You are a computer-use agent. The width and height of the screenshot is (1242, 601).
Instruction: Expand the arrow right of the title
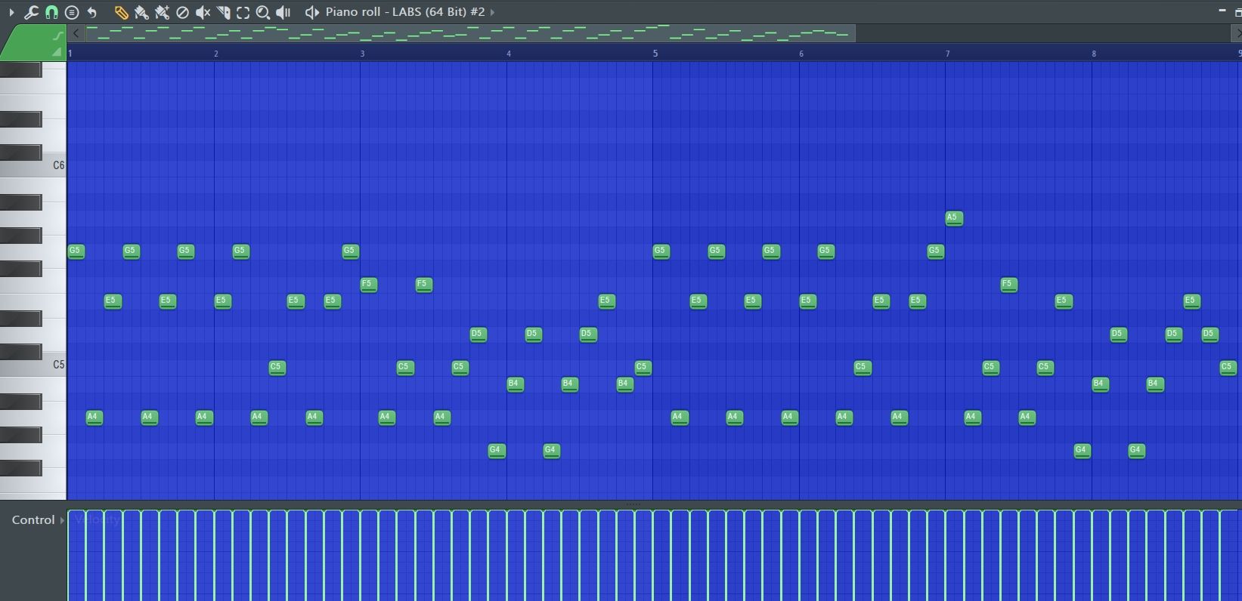click(x=493, y=12)
